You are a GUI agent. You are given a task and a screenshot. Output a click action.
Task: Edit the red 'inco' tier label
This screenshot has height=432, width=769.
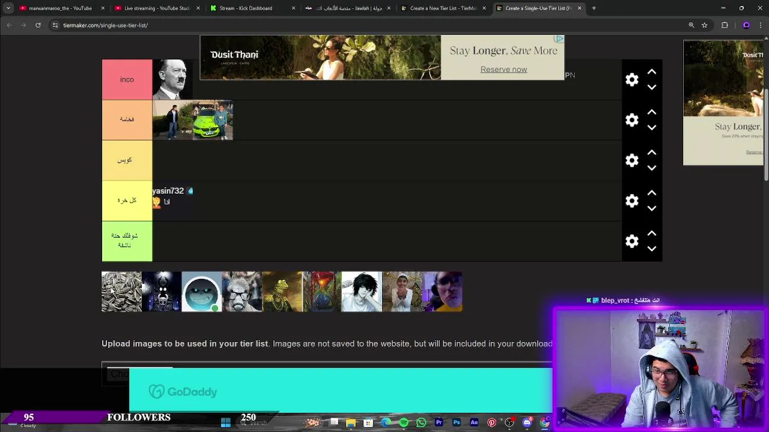coord(127,79)
